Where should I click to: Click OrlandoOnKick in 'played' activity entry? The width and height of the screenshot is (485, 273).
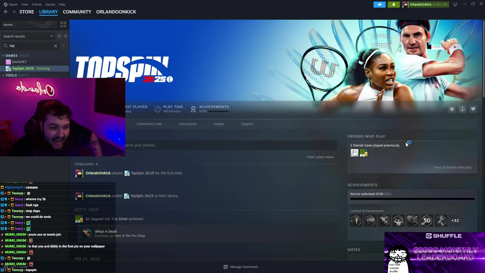pyautogui.click(x=98, y=173)
